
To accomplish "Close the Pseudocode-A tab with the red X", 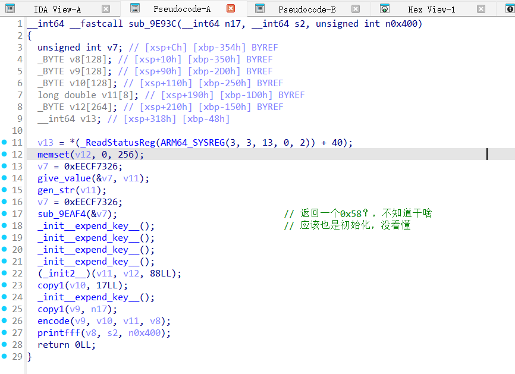I will [x=231, y=8].
